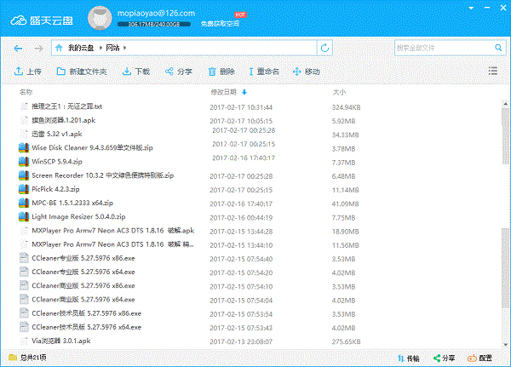Viewport: 511px width, 367px height.
Task: Click 我的云盘 in breadcrumb
Action: 81,48
